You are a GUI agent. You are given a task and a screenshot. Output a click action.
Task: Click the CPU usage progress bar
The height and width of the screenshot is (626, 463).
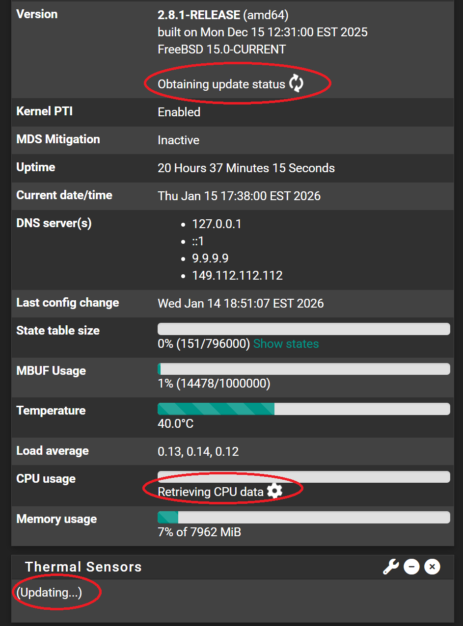click(303, 477)
